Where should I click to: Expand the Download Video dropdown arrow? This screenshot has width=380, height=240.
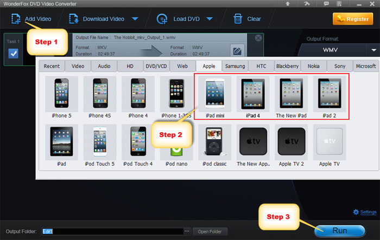(135, 19)
